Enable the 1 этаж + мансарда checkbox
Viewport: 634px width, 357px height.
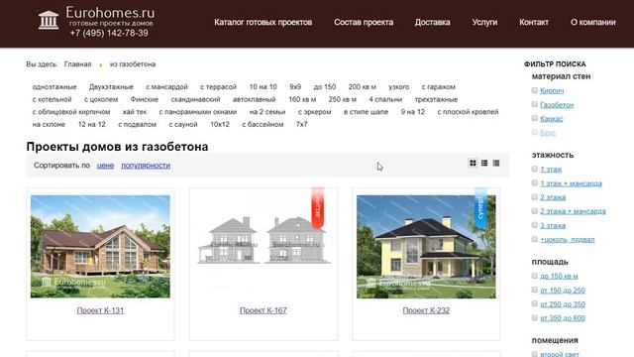coord(535,182)
